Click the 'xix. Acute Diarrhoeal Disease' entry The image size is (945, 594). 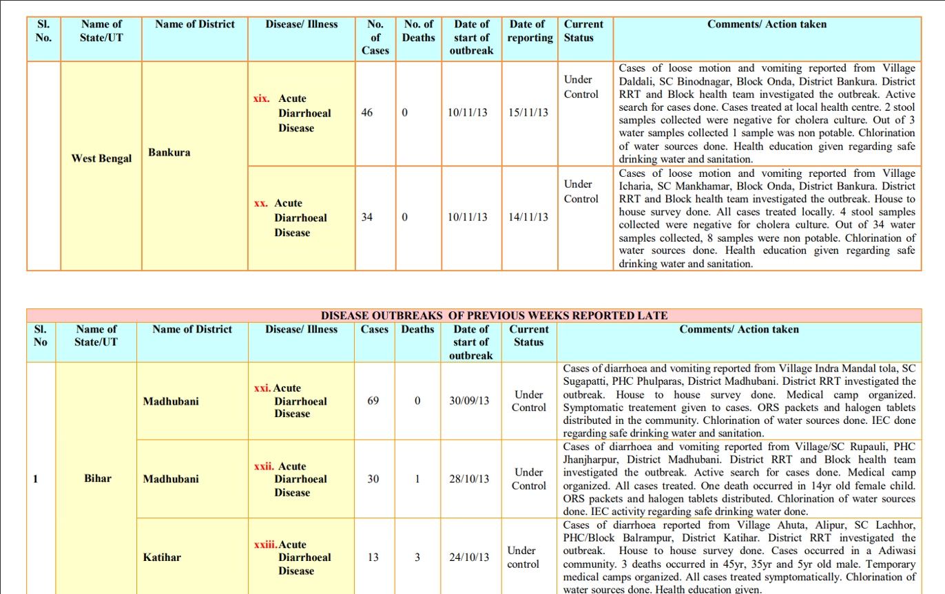pyautogui.click(x=292, y=113)
